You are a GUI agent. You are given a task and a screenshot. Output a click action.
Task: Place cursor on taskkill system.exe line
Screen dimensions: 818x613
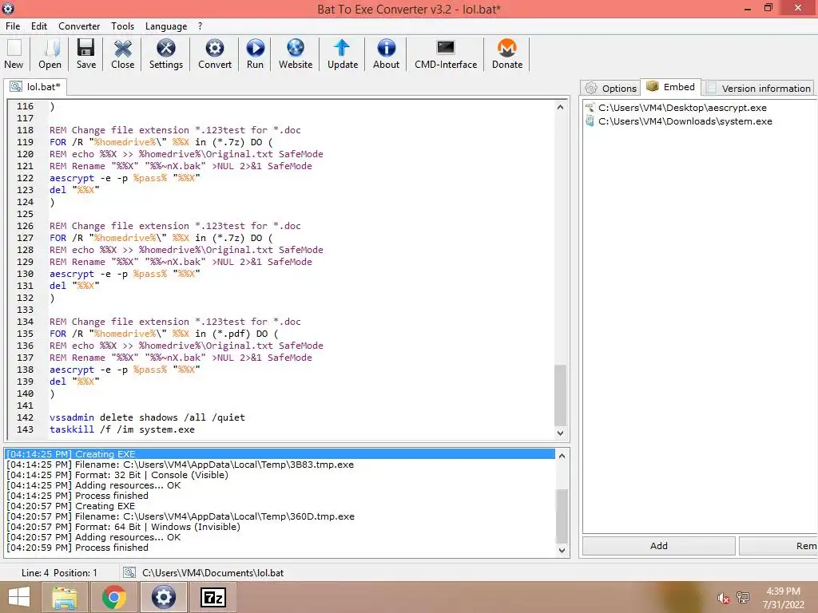[122, 429]
